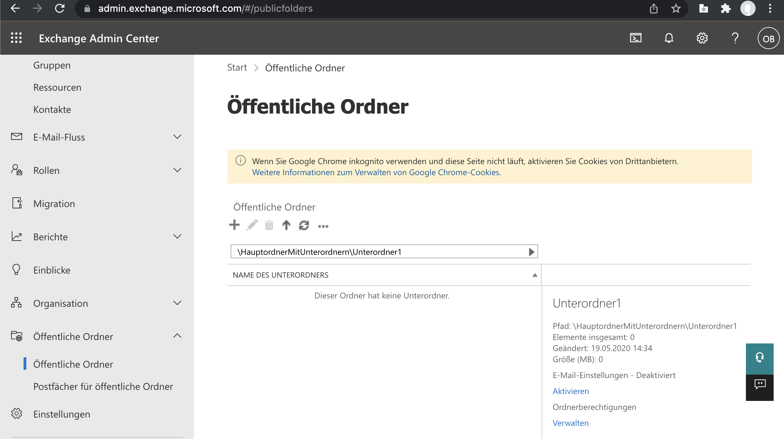Open Migration in the sidebar
Viewport: 784px width, 439px height.
coord(54,204)
